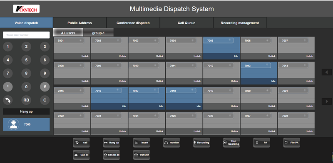Screen dimensions: 333x163
Task: Start Recording with the microphone button
Action: click(201, 143)
